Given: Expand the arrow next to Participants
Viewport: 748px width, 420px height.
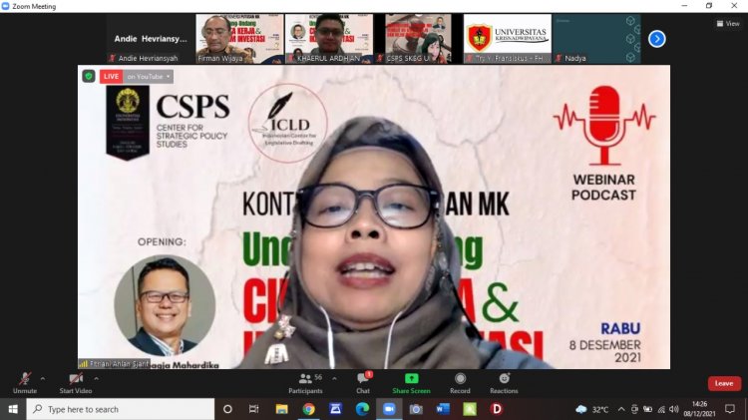Looking at the screenshot, I should tap(334, 379).
